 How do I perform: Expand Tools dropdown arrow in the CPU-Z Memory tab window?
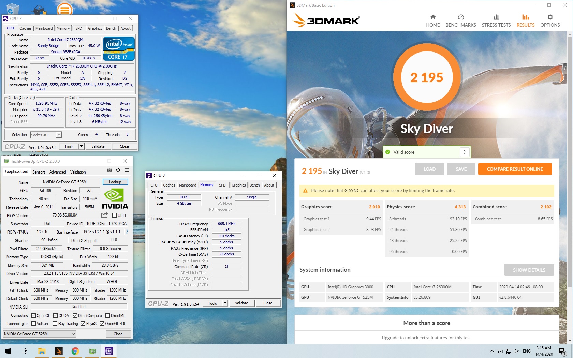coord(225,303)
